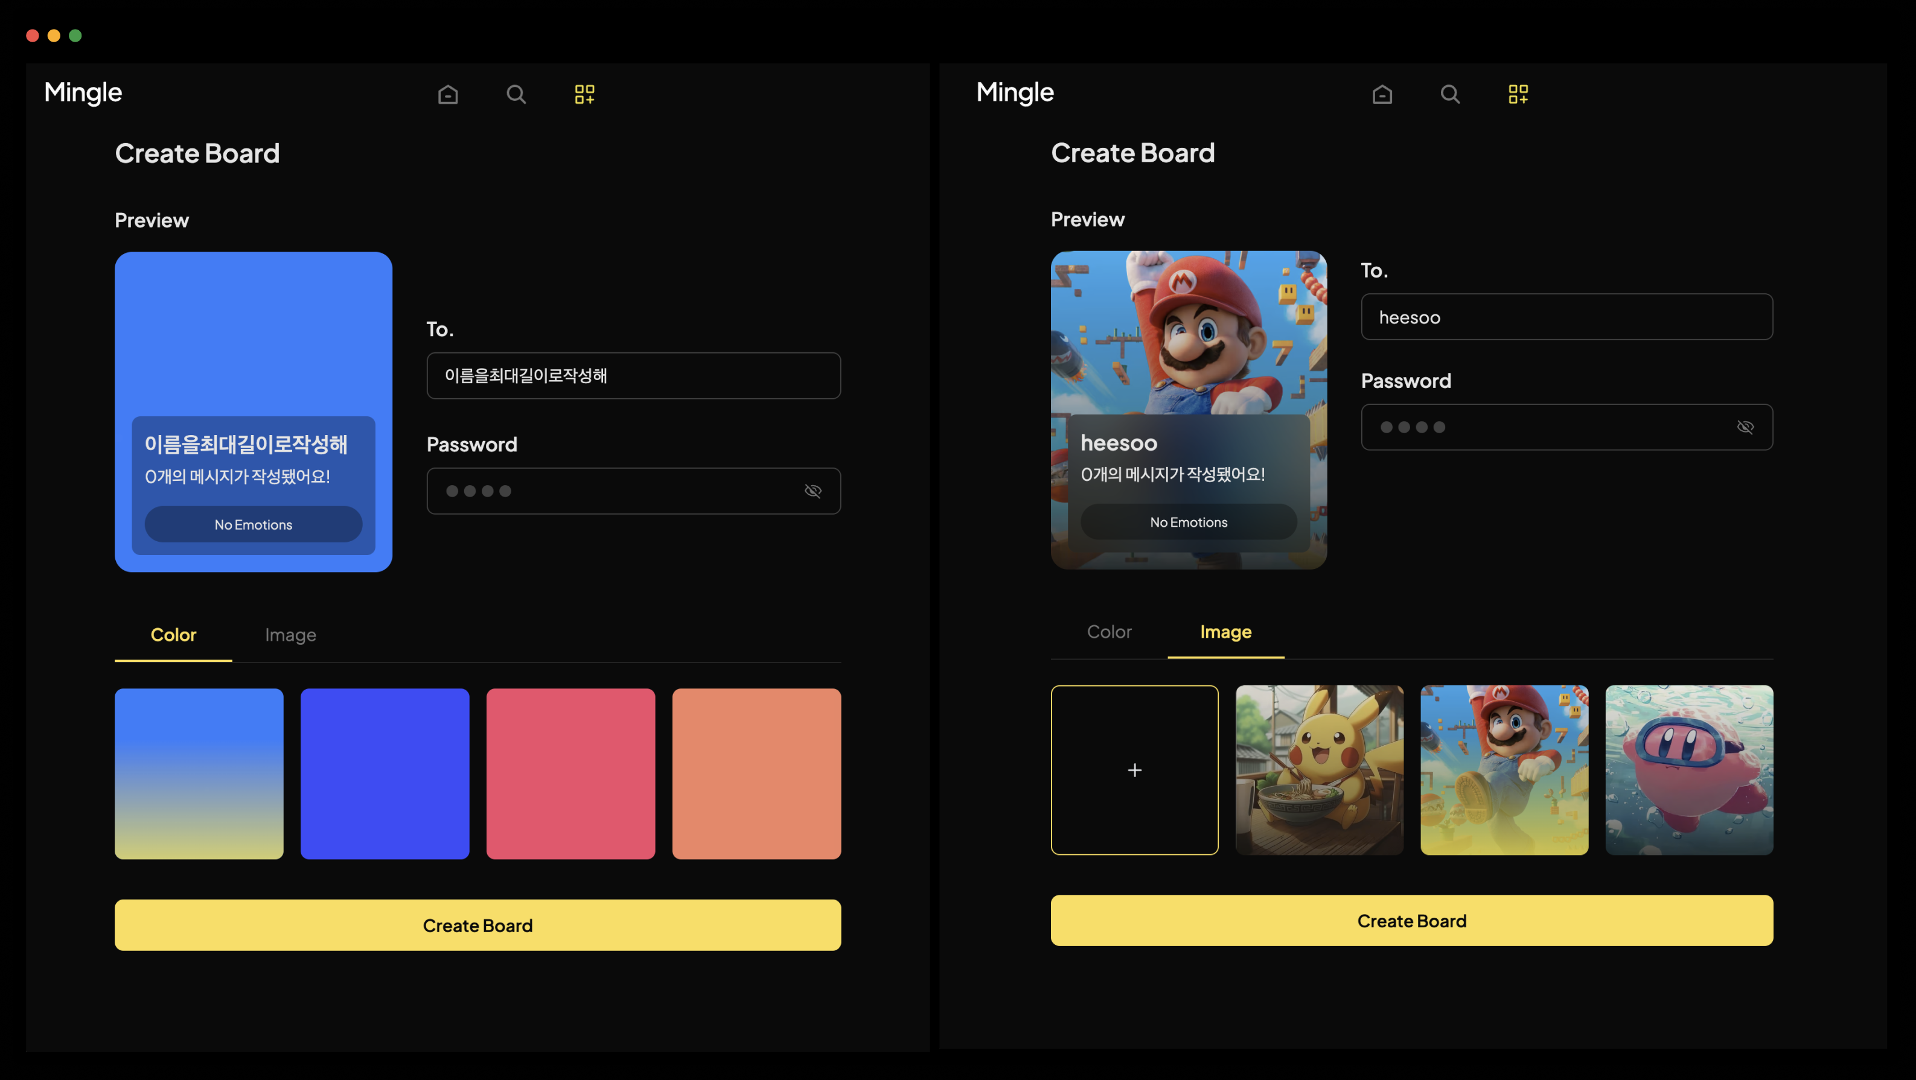Click To. label in right window

1375,270
